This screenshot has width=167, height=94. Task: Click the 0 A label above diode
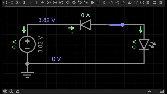pos(86,15)
